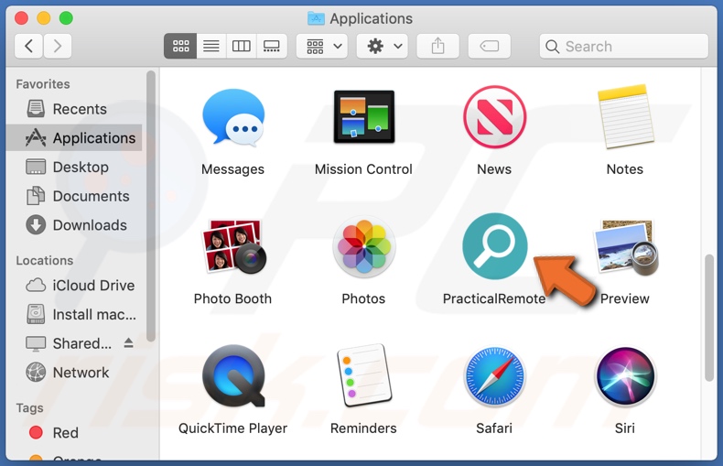This screenshot has height=466, width=723.
Task: Open the Siri app icon
Action: (625, 376)
